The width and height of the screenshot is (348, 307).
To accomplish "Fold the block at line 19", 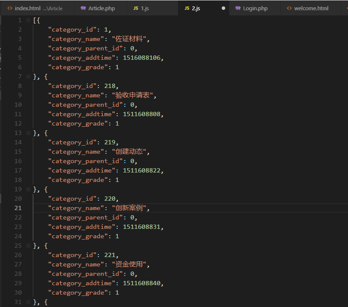I will coord(28,190).
